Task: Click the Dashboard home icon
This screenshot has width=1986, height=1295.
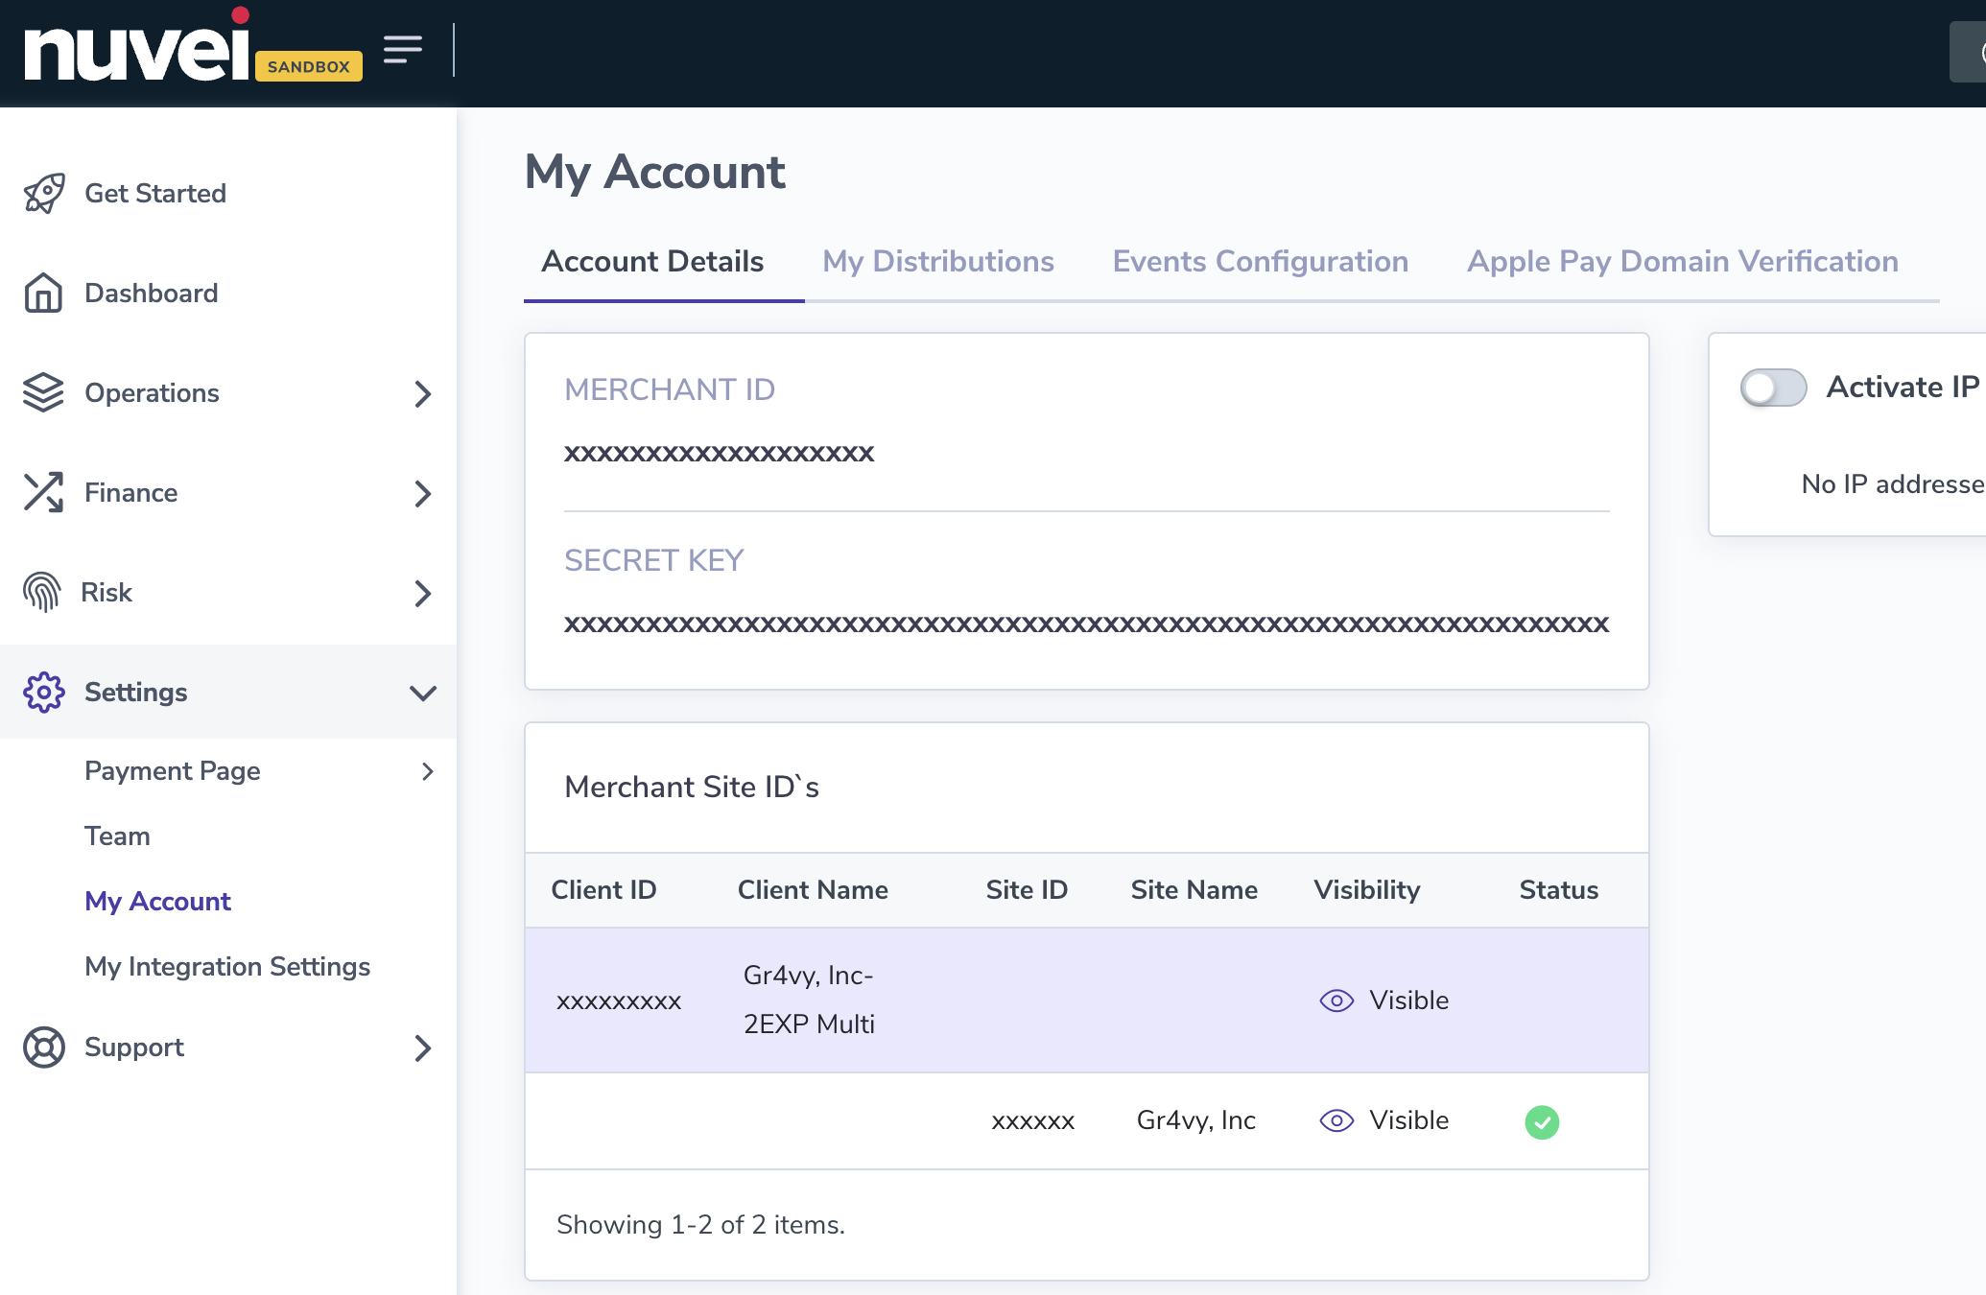Action: pos(43,293)
